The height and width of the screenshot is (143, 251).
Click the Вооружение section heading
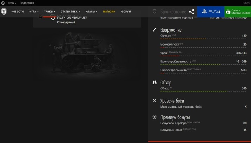point(171,30)
